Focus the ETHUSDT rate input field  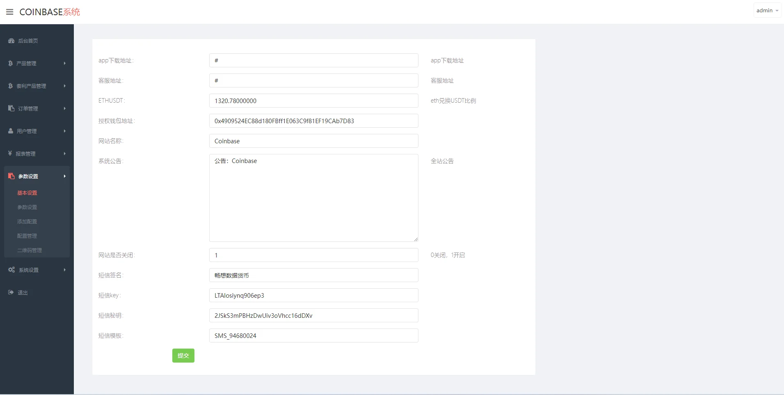[x=313, y=101]
